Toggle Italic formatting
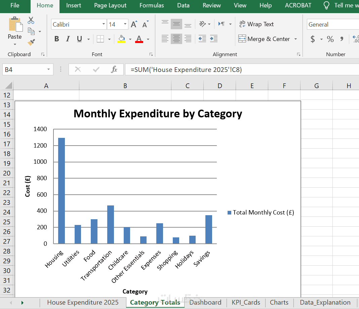The image size is (359, 309). pos(68,39)
